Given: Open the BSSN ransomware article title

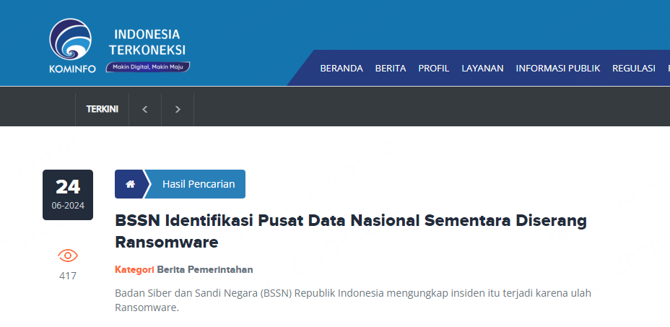Looking at the screenshot, I should coord(351,231).
